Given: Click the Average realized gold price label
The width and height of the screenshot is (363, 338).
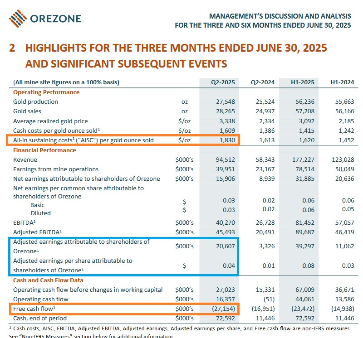Looking at the screenshot, I should coord(50,121).
